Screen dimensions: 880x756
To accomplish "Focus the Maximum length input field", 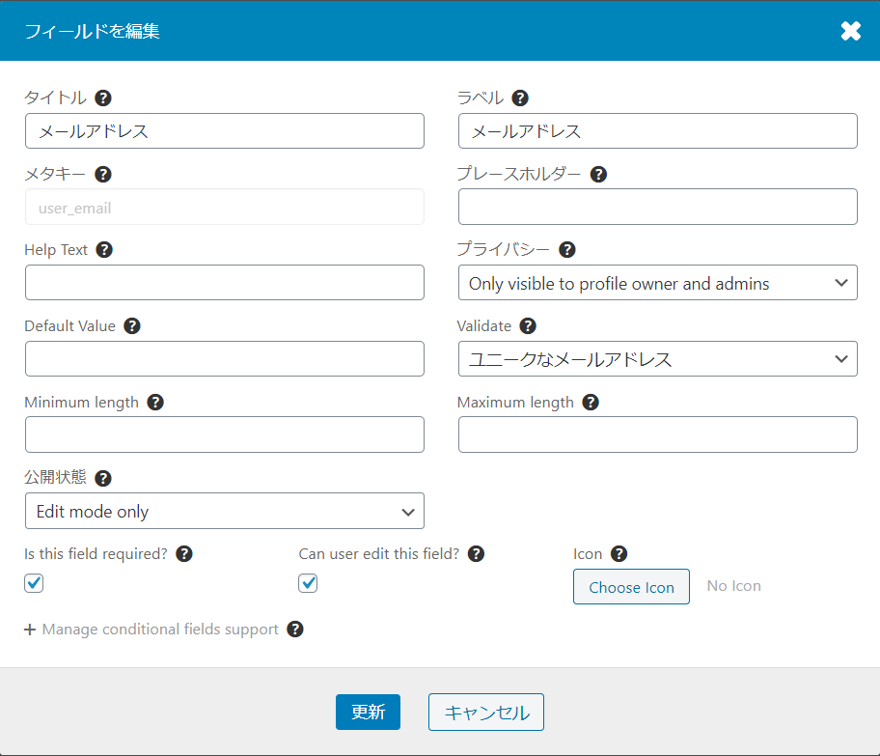I will coord(658,434).
